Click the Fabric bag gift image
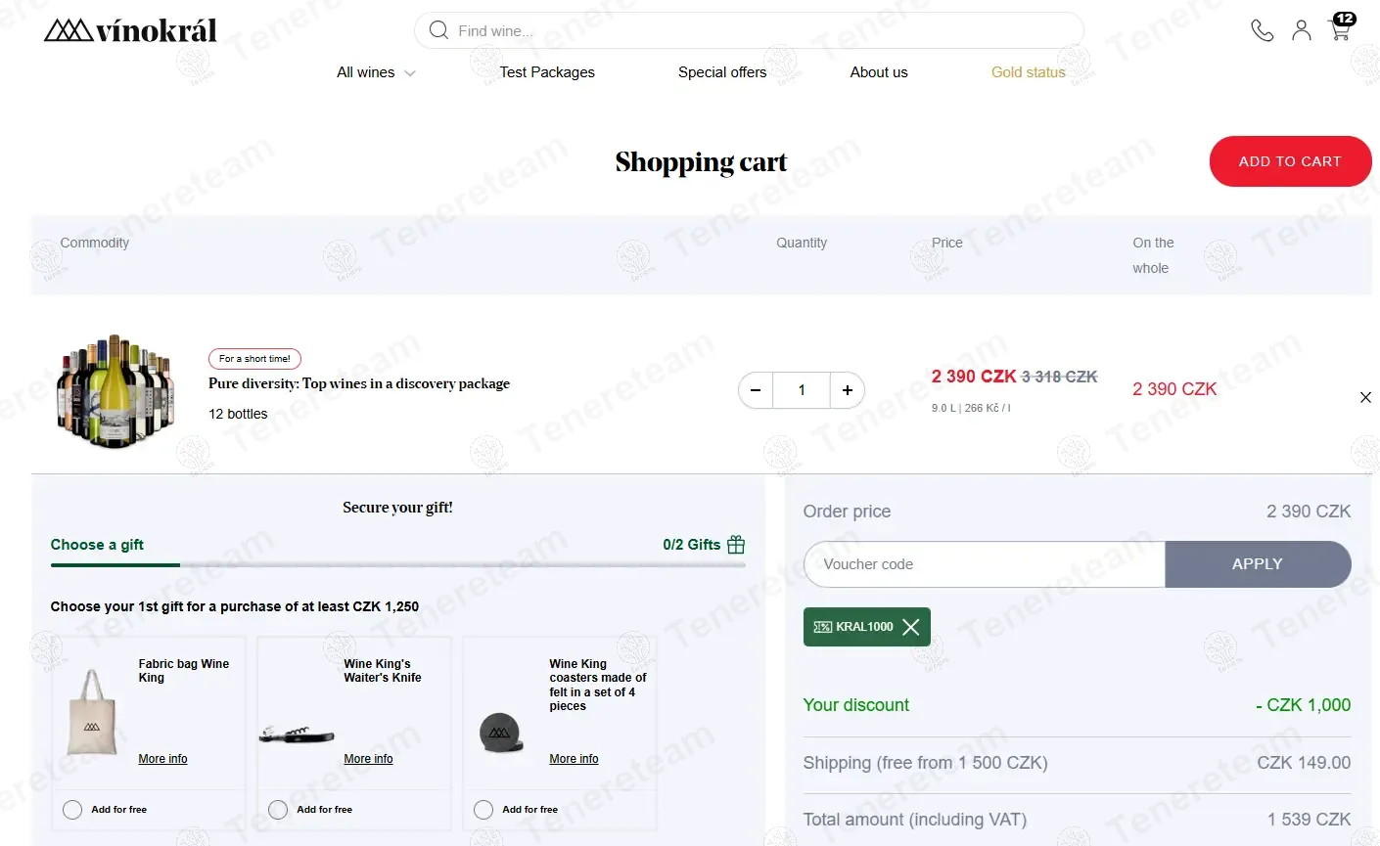Viewport: 1380px width, 846px height. point(92,712)
